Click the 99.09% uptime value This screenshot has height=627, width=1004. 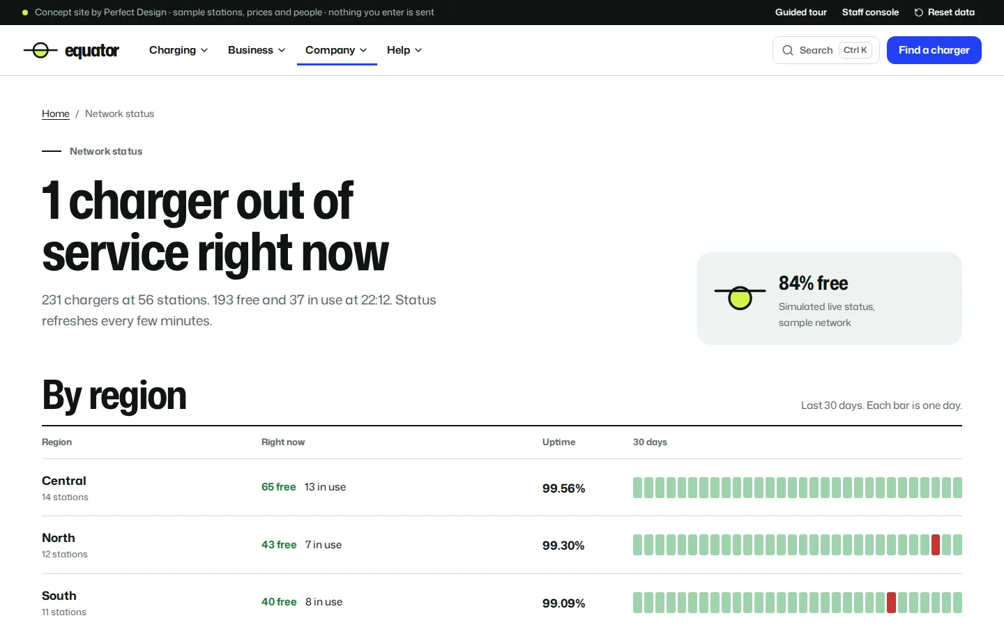(x=564, y=603)
